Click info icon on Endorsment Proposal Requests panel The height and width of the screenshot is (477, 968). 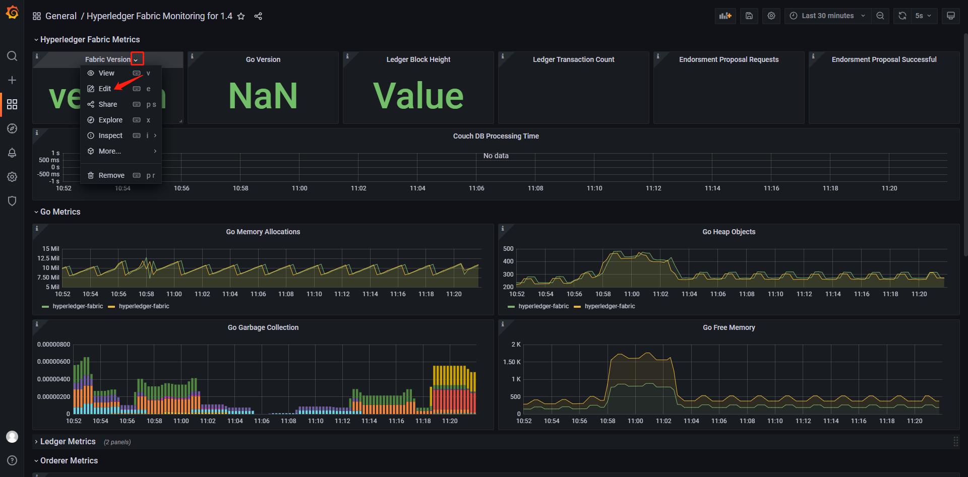[x=658, y=56]
